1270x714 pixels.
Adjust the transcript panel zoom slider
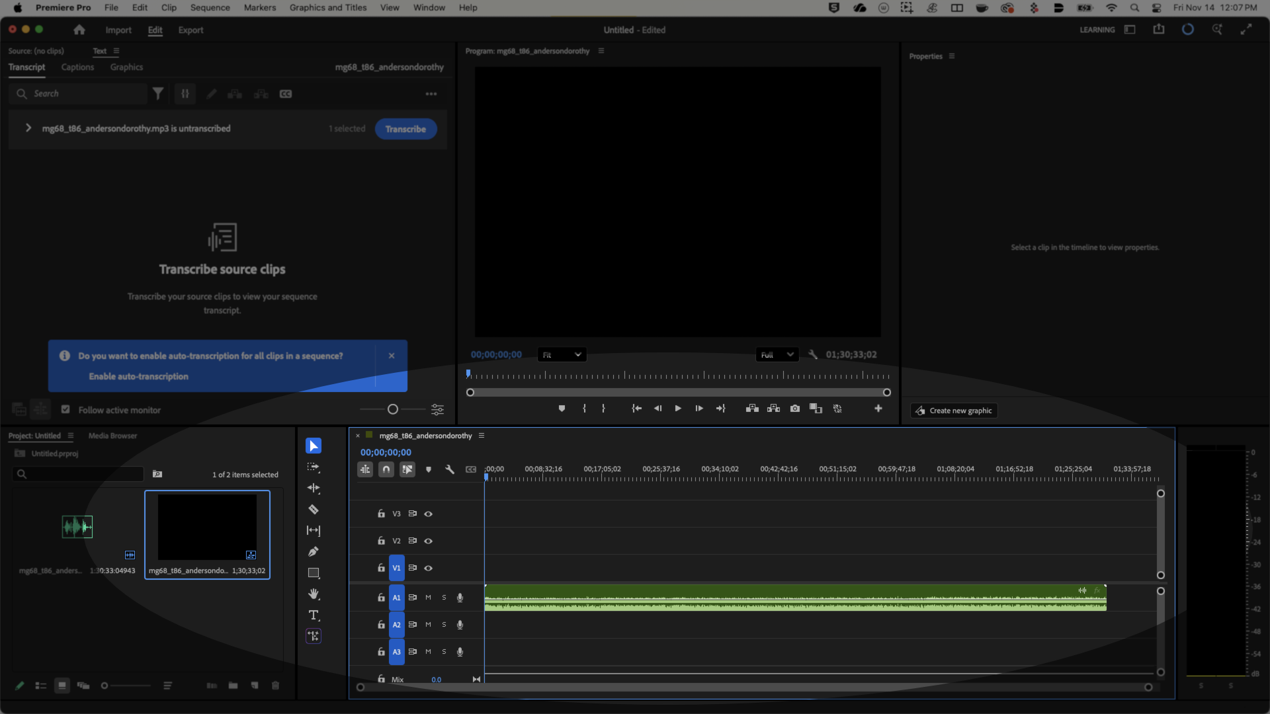[x=393, y=410]
